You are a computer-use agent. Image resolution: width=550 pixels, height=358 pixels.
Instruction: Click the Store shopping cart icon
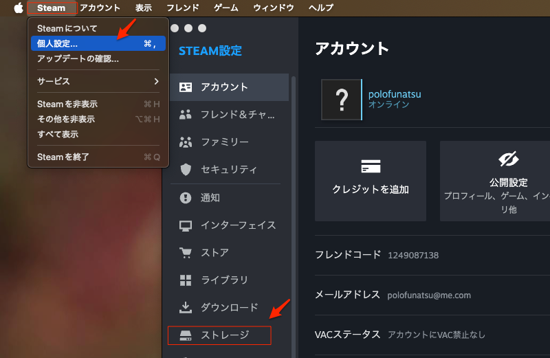(x=186, y=253)
